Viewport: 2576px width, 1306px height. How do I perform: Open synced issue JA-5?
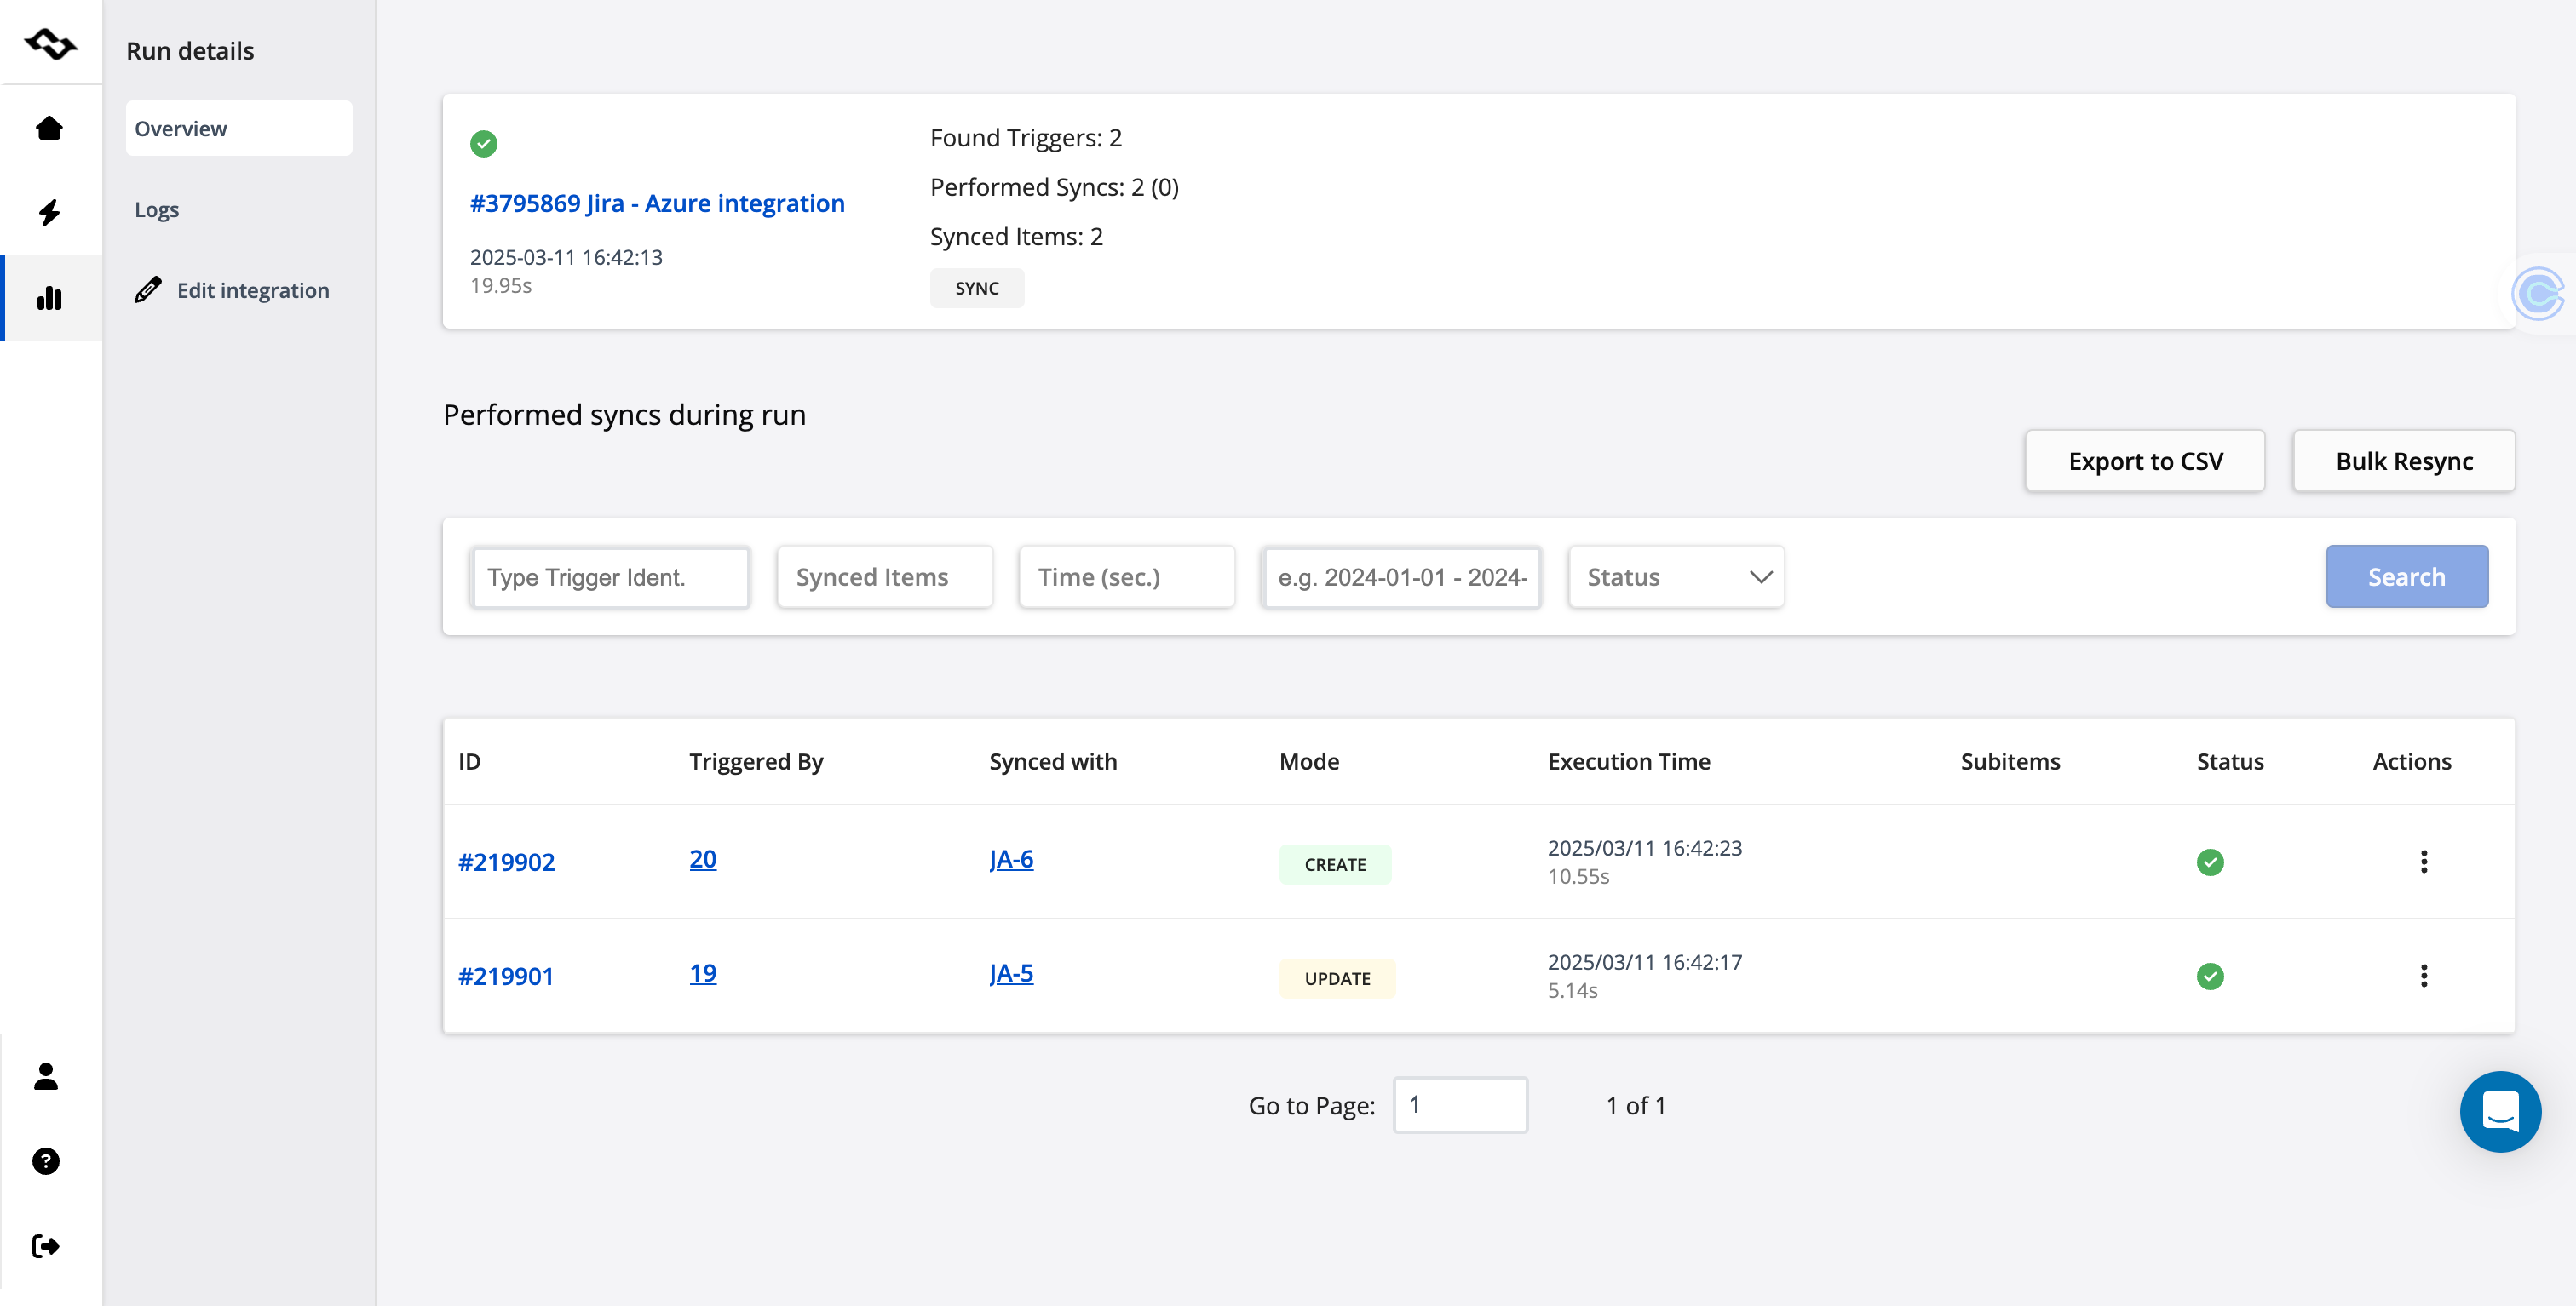click(x=1011, y=972)
